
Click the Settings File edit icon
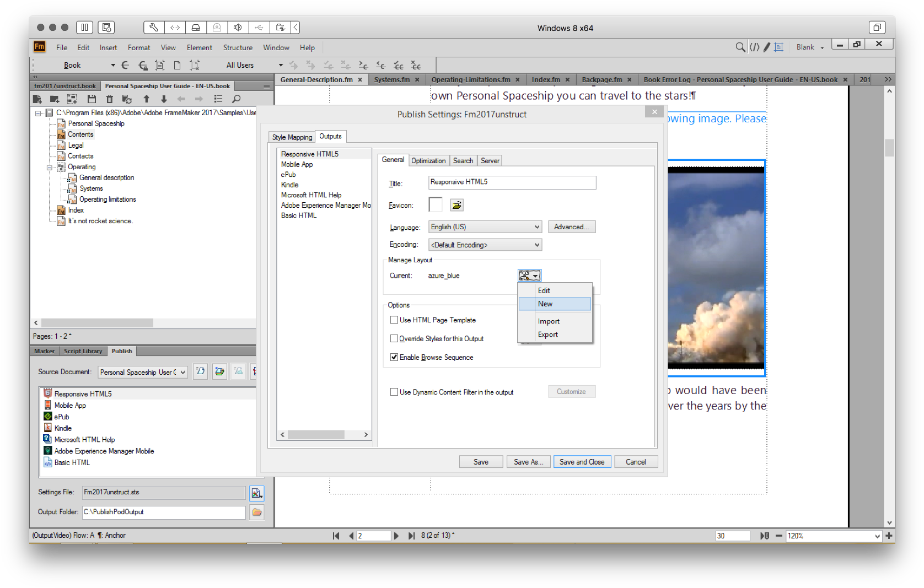pyautogui.click(x=256, y=493)
